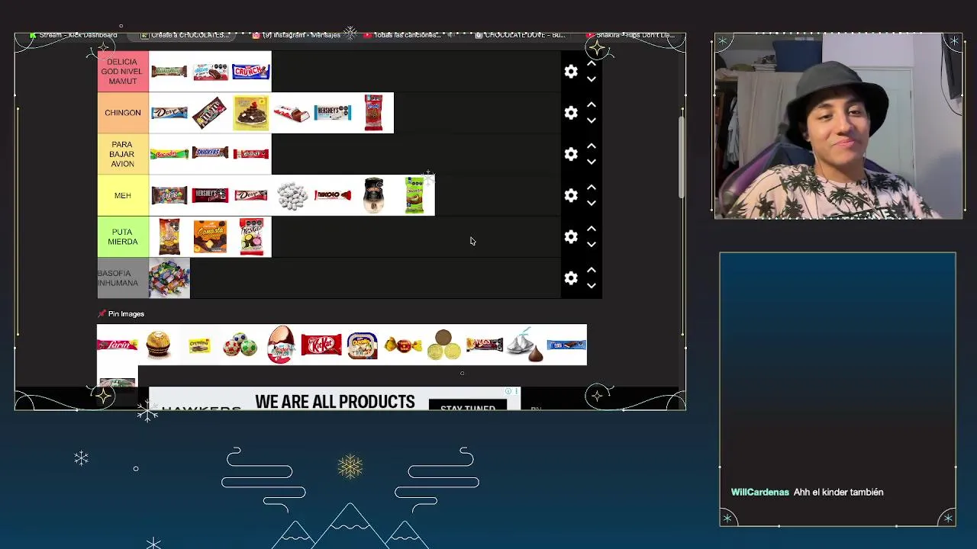Select the M&M's brown bag in CHINGON row
977x549 pixels.
pos(210,113)
